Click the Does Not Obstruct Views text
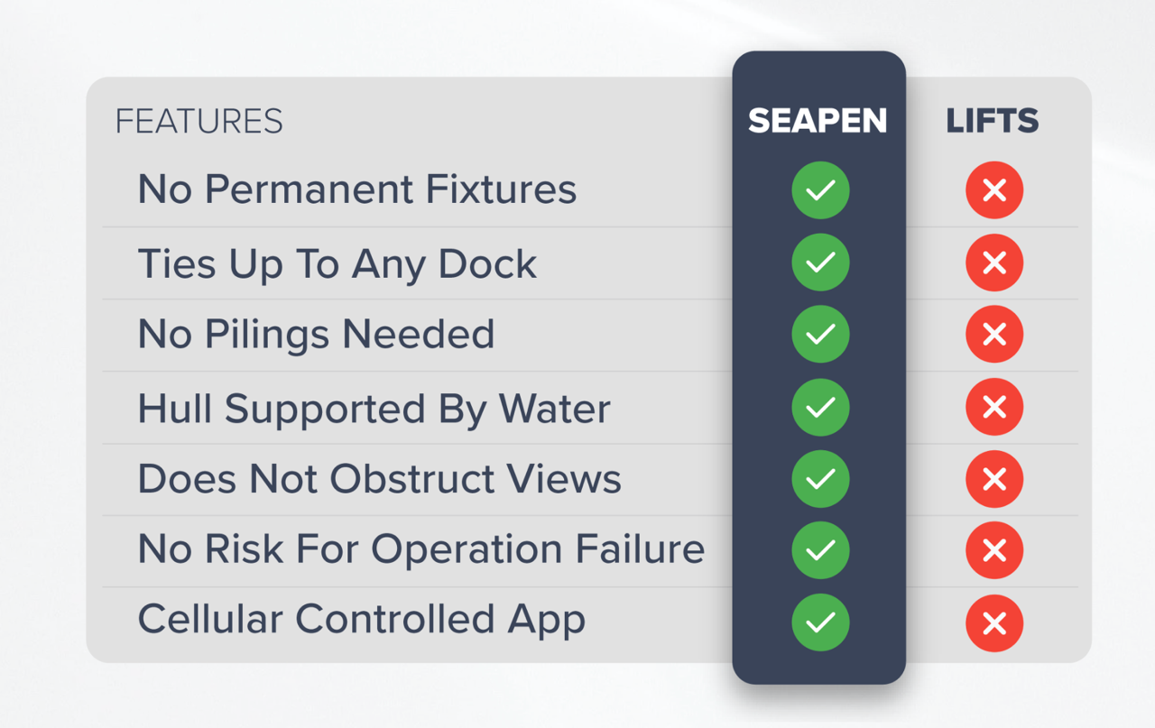The height and width of the screenshot is (728, 1155). pyautogui.click(x=379, y=478)
